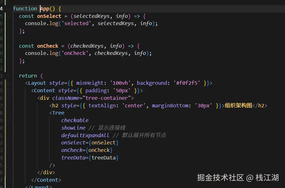Click the 'checkedKeys' parameter in the onCheck arrow function
This screenshot has width=285, height=188.
coord(87,46)
